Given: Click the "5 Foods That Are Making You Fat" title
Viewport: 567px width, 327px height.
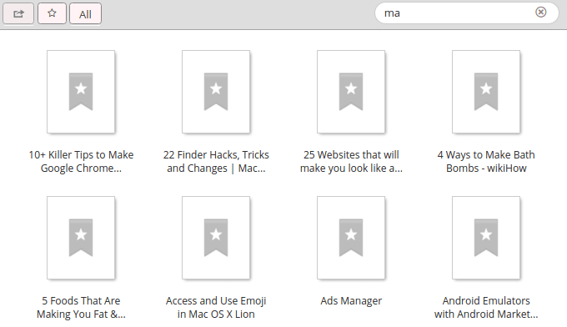Looking at the screenshot, I should [x=81, y=308].
